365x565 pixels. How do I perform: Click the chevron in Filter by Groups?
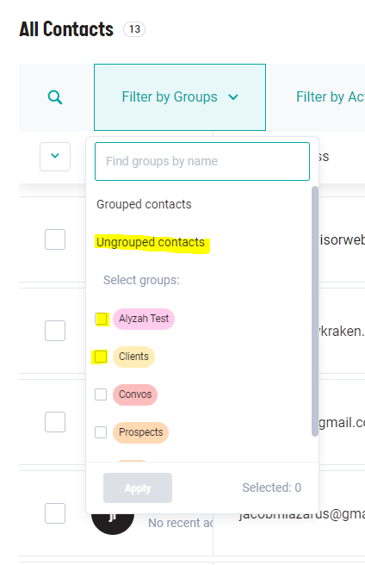(233, 97)
